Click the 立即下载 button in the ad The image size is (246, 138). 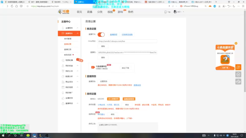[225, 68]
